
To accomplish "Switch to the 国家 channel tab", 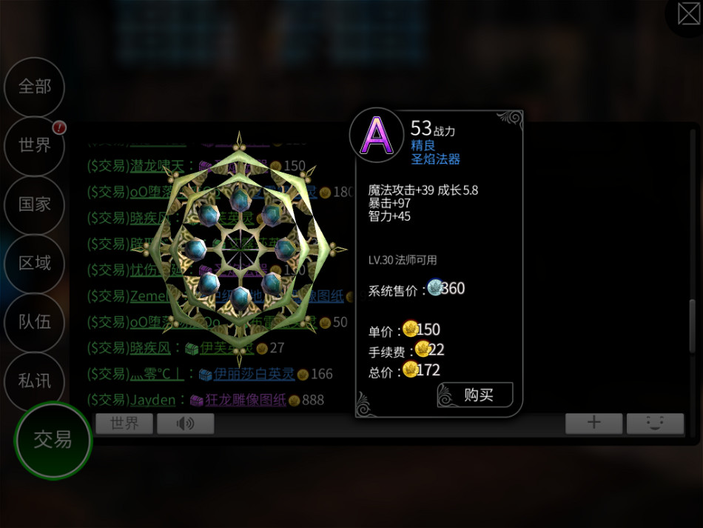I will click(x=35, y=204).
